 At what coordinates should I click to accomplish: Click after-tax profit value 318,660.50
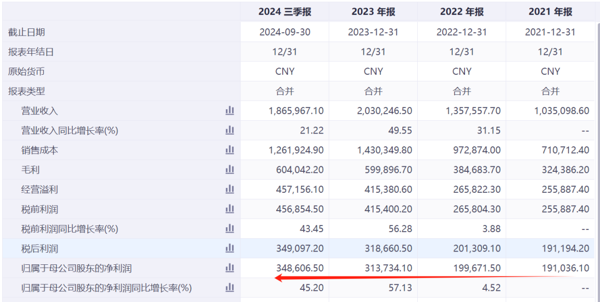point(388,249)
